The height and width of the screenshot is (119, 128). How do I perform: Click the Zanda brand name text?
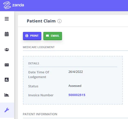18,5
